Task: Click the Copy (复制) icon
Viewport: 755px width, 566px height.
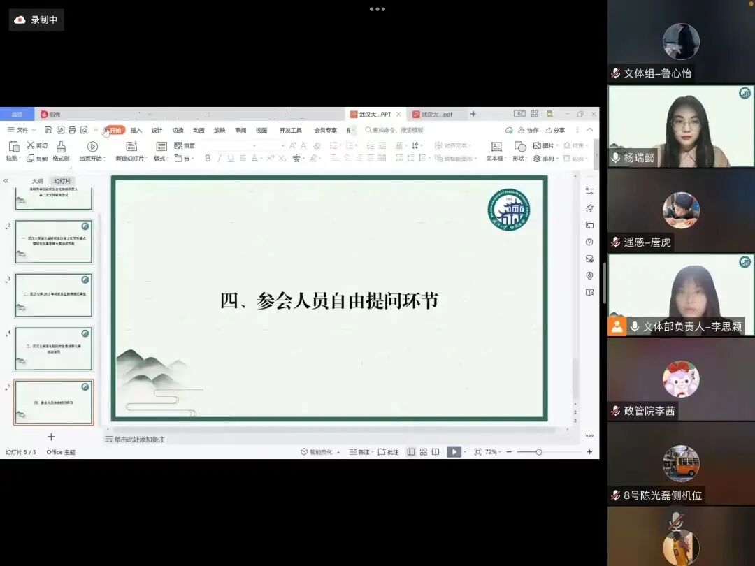Action: 30,159
